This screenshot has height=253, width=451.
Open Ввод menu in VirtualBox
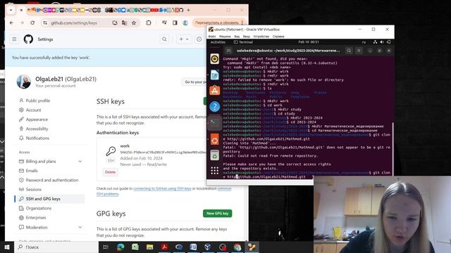pyautogui.click(x=246, y=37)
